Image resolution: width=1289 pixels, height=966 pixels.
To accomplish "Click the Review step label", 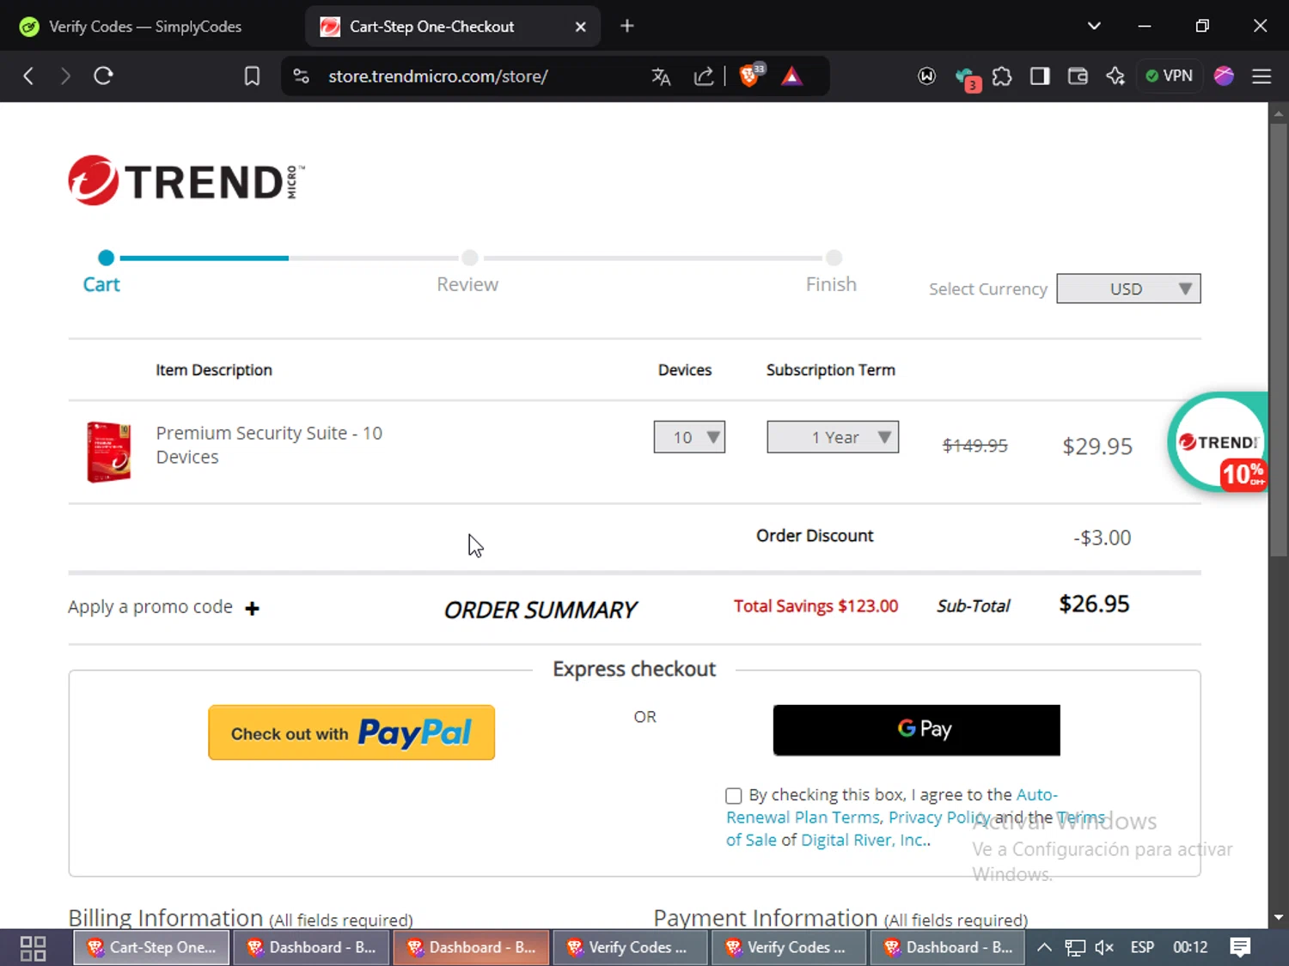I will [467, 284].
